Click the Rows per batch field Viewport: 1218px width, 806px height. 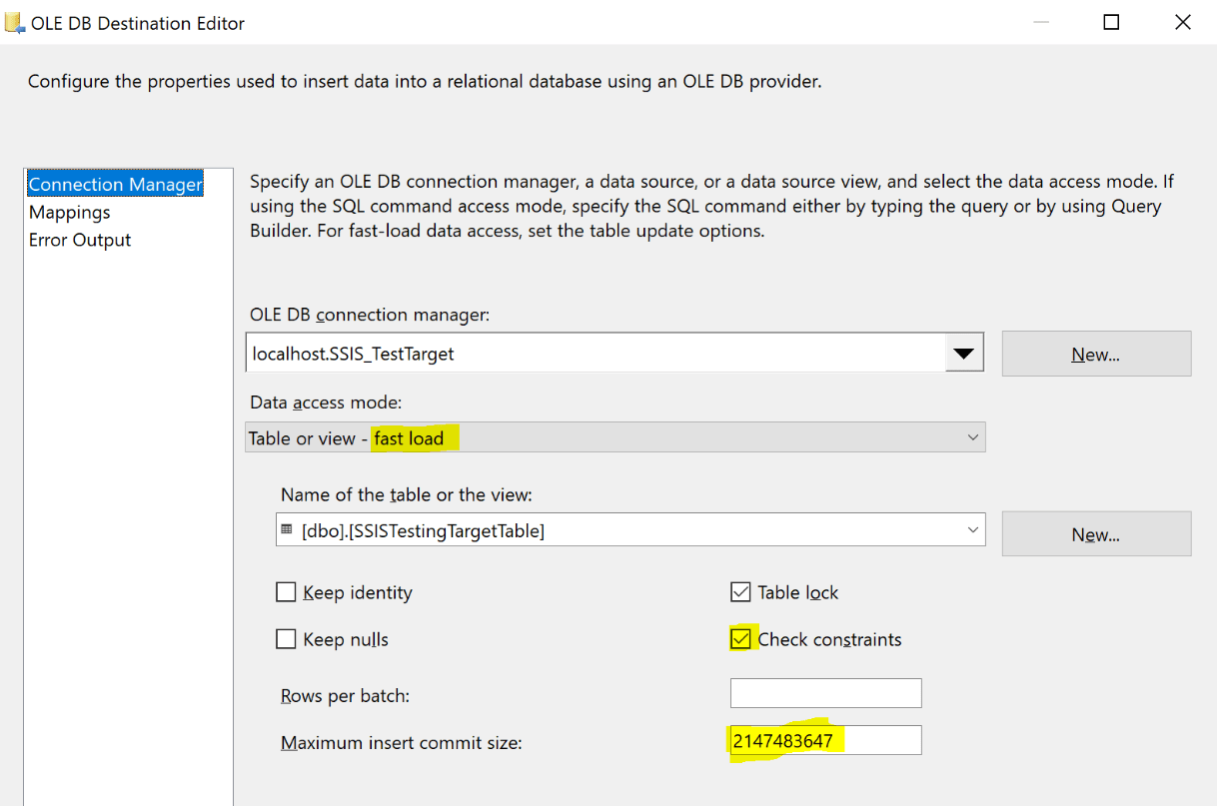pyautogui.click(x=825, y=693)
